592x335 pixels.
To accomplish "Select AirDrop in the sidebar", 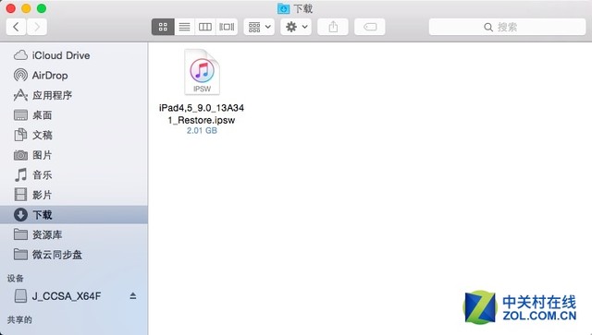I will (x=74, y=76).
